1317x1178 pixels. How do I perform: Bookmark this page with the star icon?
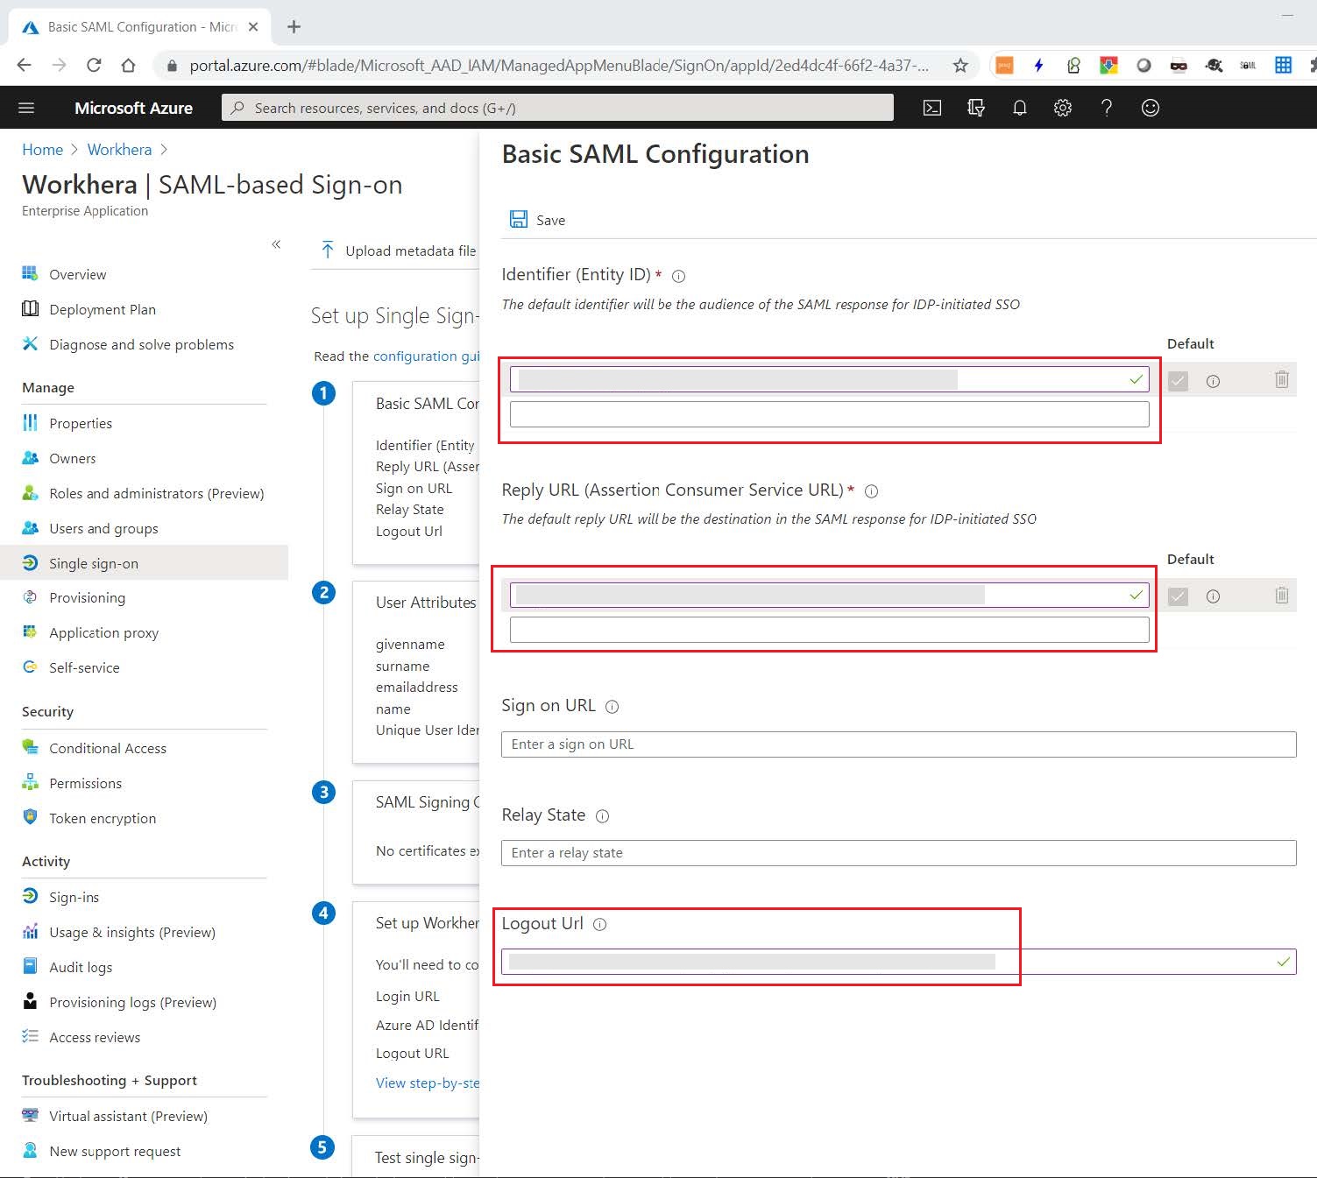(960, 65)
